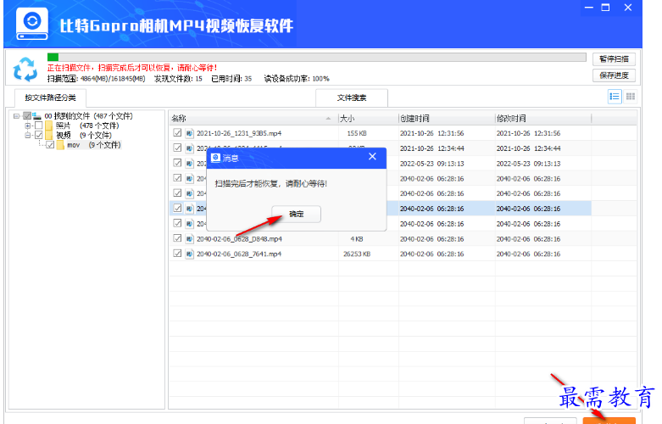Click modified time 2022-05-23 09:13:13
Viewport: 662px width, 424px height.
click(x=528, y=164)
